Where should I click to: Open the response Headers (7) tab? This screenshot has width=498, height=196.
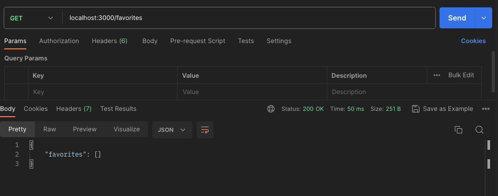[74, 109]
